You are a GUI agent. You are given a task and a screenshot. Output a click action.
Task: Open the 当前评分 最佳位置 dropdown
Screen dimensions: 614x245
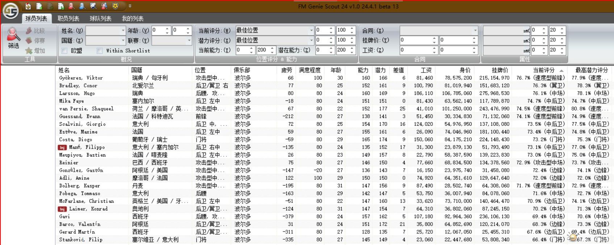tap(311, 30)
